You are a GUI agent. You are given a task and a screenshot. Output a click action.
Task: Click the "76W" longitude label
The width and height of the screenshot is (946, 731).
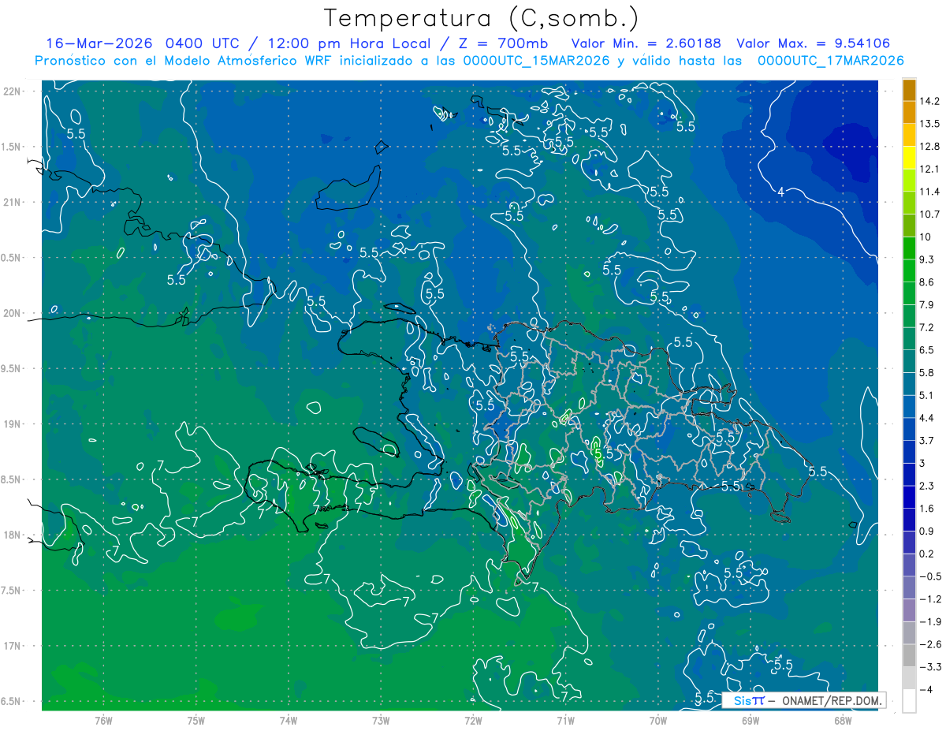103,719
